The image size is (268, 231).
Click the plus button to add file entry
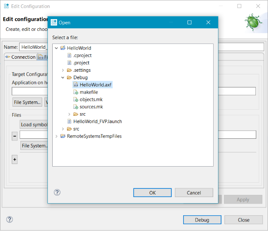[15, 160]
